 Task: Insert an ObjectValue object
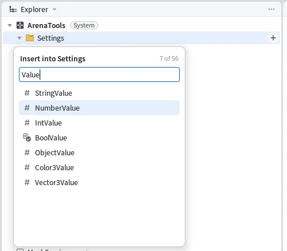(99, 152)
